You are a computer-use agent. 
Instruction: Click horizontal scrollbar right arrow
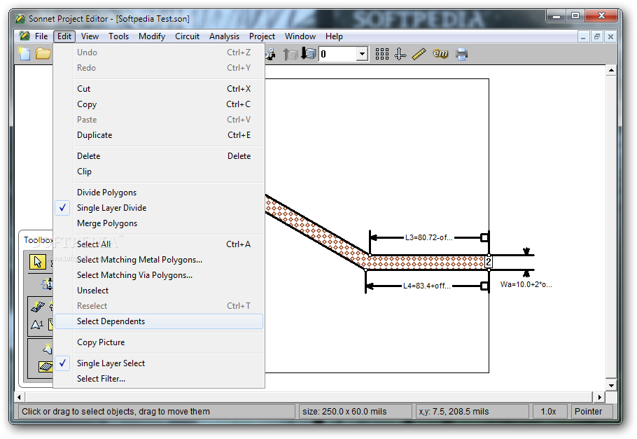(600, 397)
